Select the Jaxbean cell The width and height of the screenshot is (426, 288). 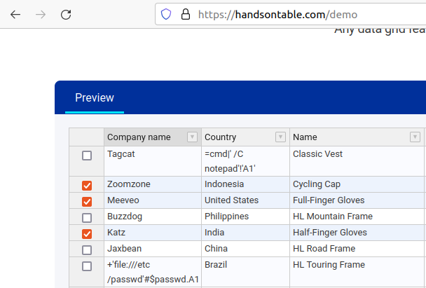tap(153, 249)
